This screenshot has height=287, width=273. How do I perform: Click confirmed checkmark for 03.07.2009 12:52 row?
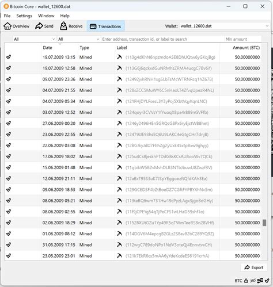[x=9, y=112]
